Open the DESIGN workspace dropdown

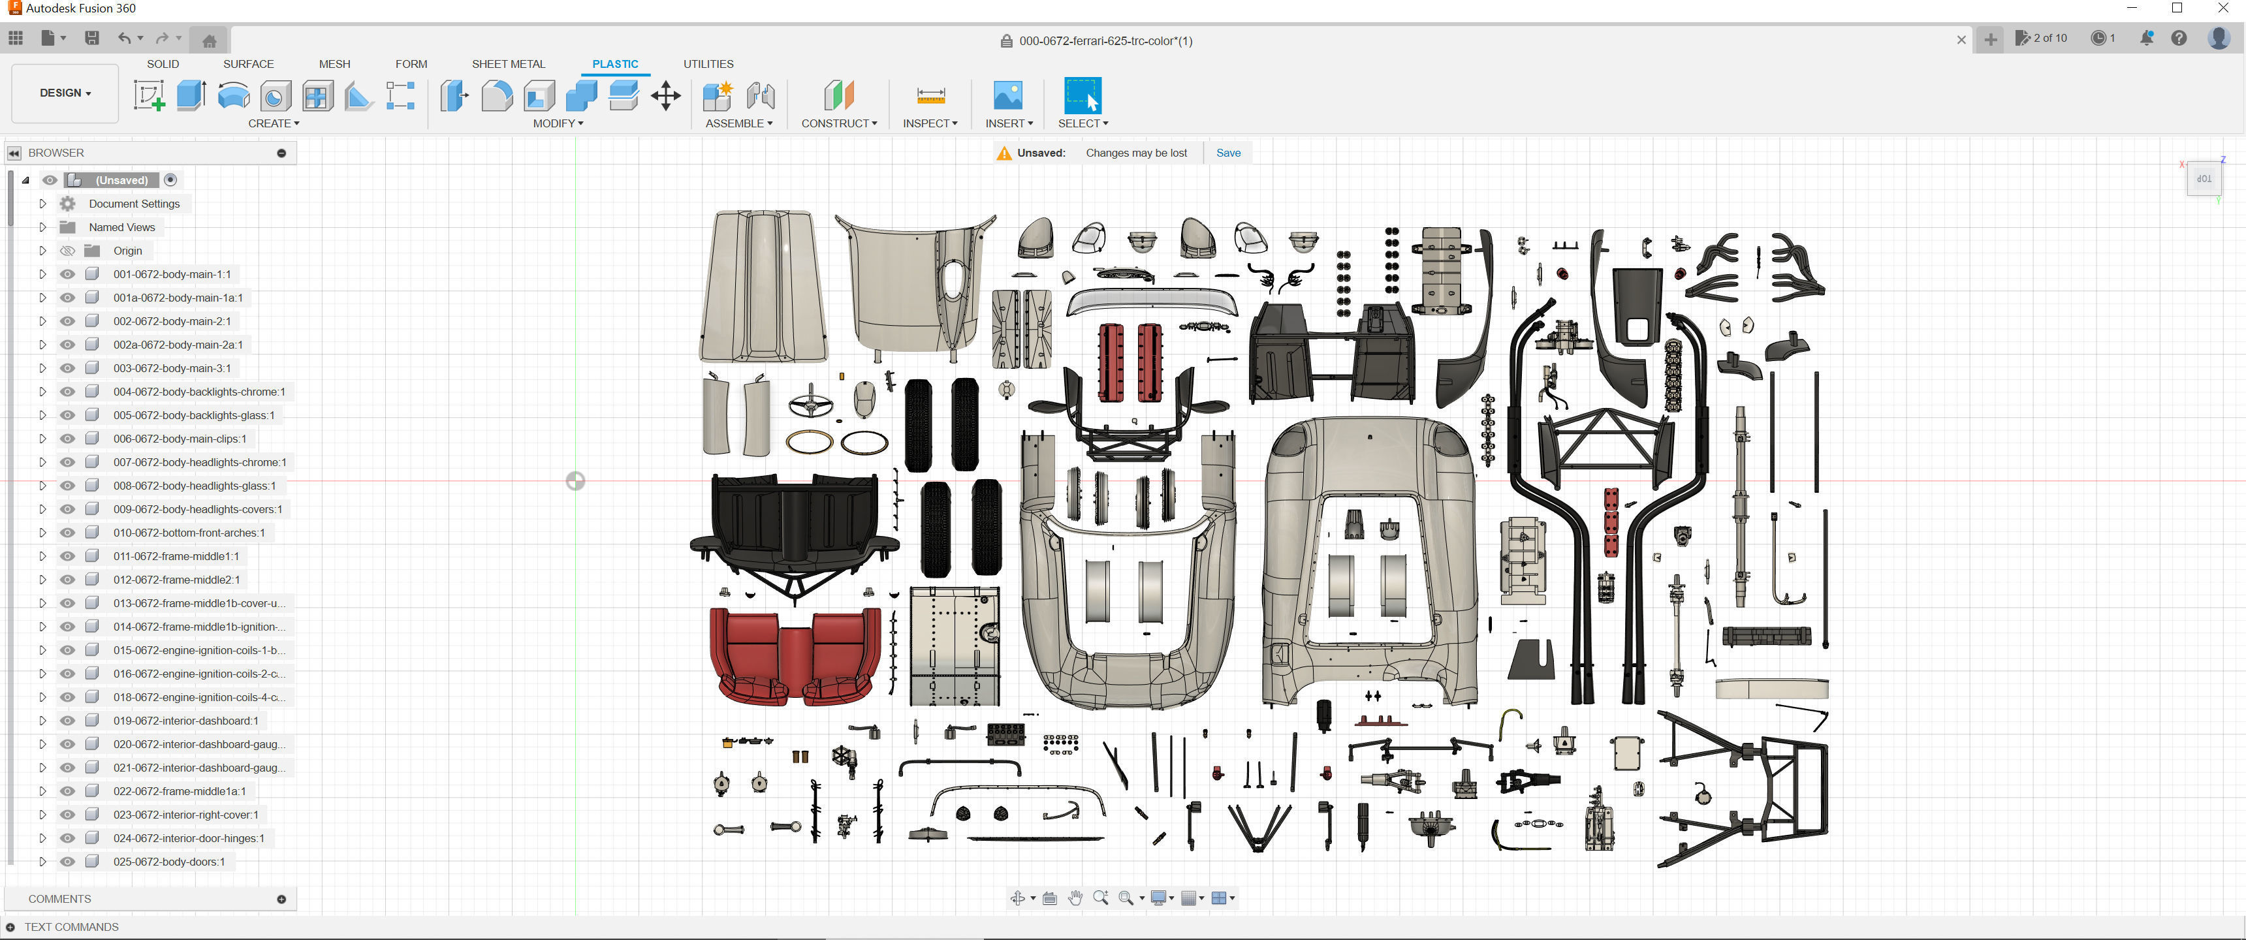(65, 93)
